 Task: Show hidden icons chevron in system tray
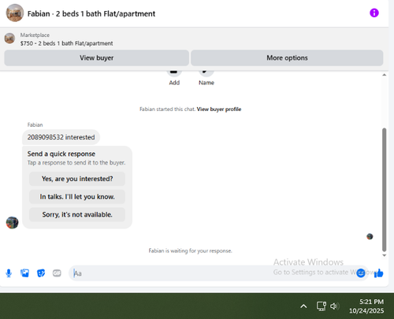[303, 306]
